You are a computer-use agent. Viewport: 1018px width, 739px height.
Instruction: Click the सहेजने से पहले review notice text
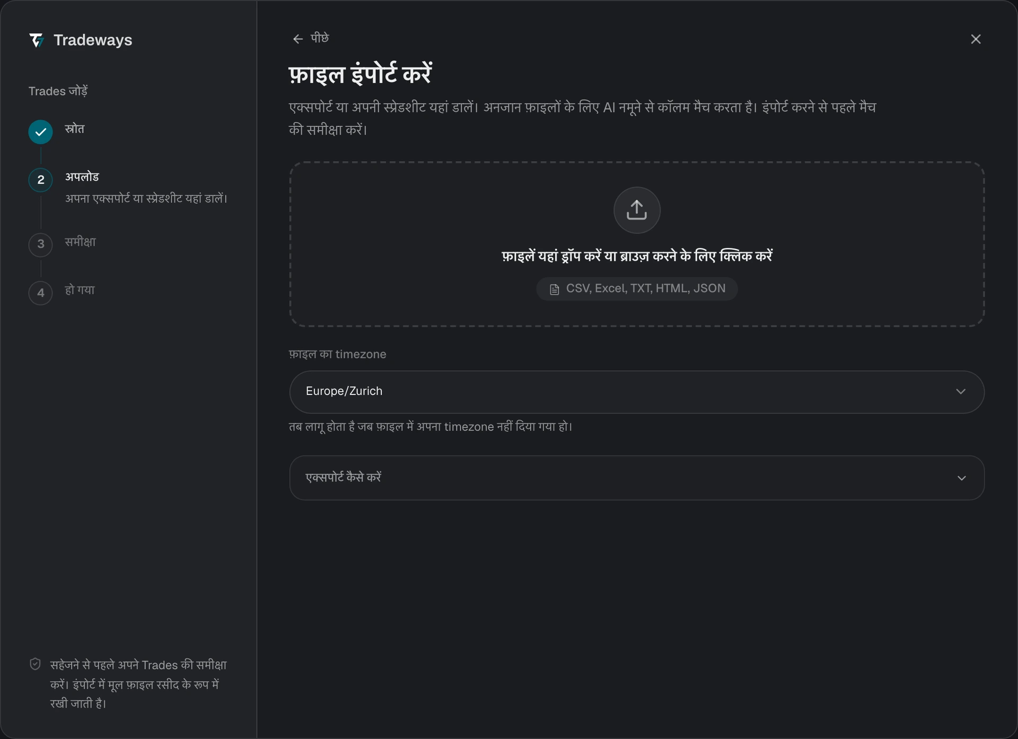pos(139,684)
